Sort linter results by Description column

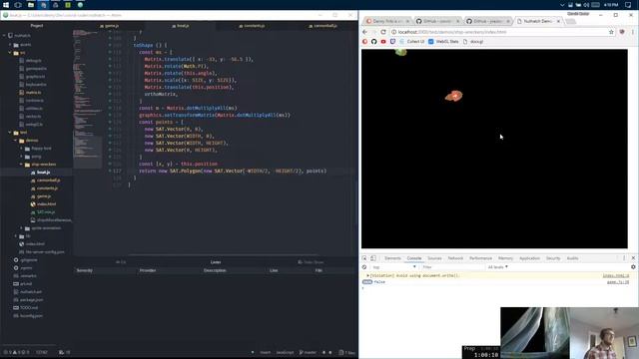coord(215,270)
